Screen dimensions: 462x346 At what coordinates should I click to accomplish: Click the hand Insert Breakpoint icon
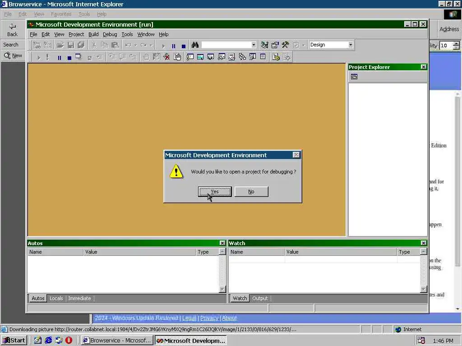click(x=146, y=57)
